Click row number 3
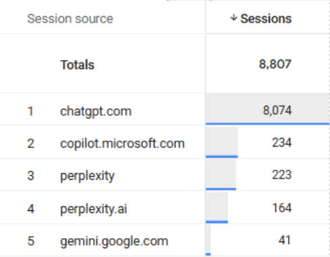 30,176
